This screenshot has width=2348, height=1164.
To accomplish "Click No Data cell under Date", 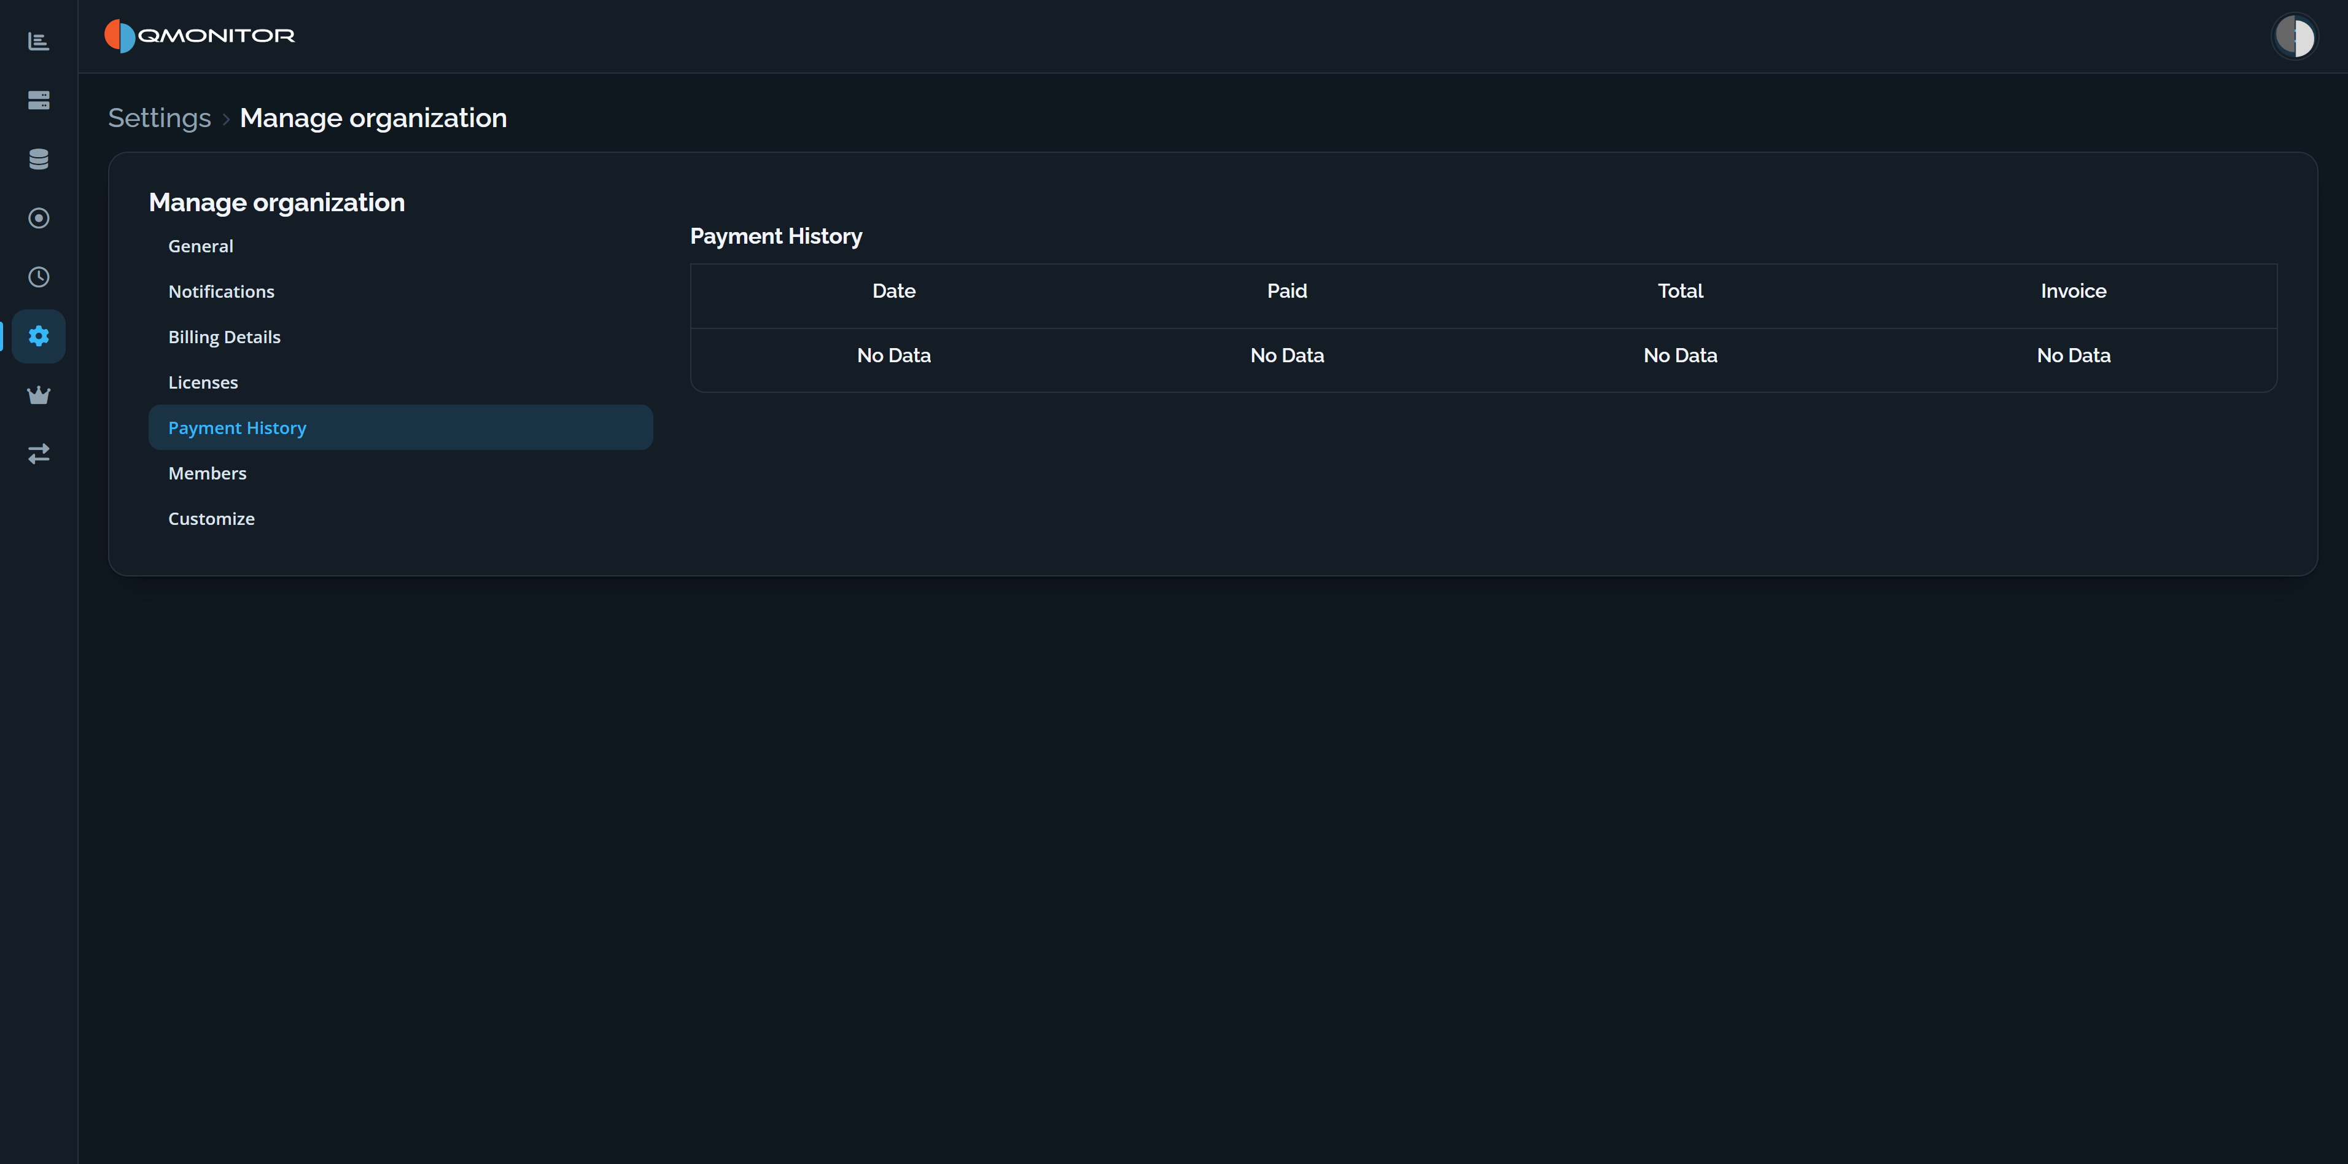I will click(893, 355).
